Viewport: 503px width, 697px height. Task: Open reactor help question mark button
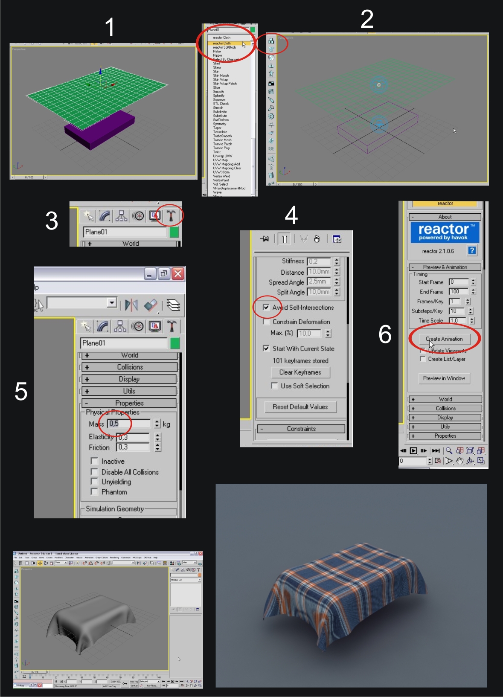click(472, 250)
